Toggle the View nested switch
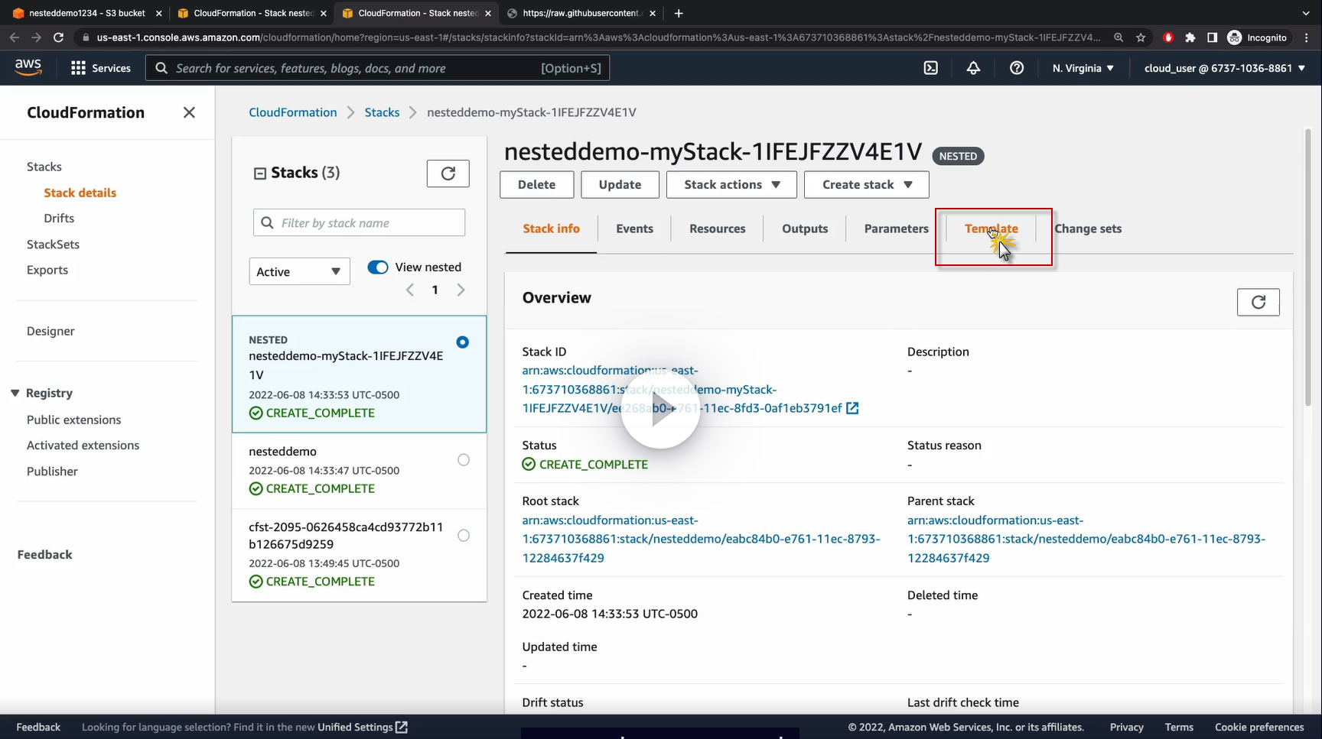This screenshot has width=1322, height=739. pyautogui.click(x=378, y=267)
